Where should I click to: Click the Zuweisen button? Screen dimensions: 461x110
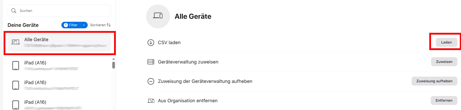[x=444, y=62]
